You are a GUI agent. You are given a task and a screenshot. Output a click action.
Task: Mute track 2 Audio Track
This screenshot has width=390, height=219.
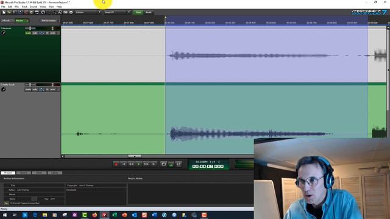click(28, 89)
